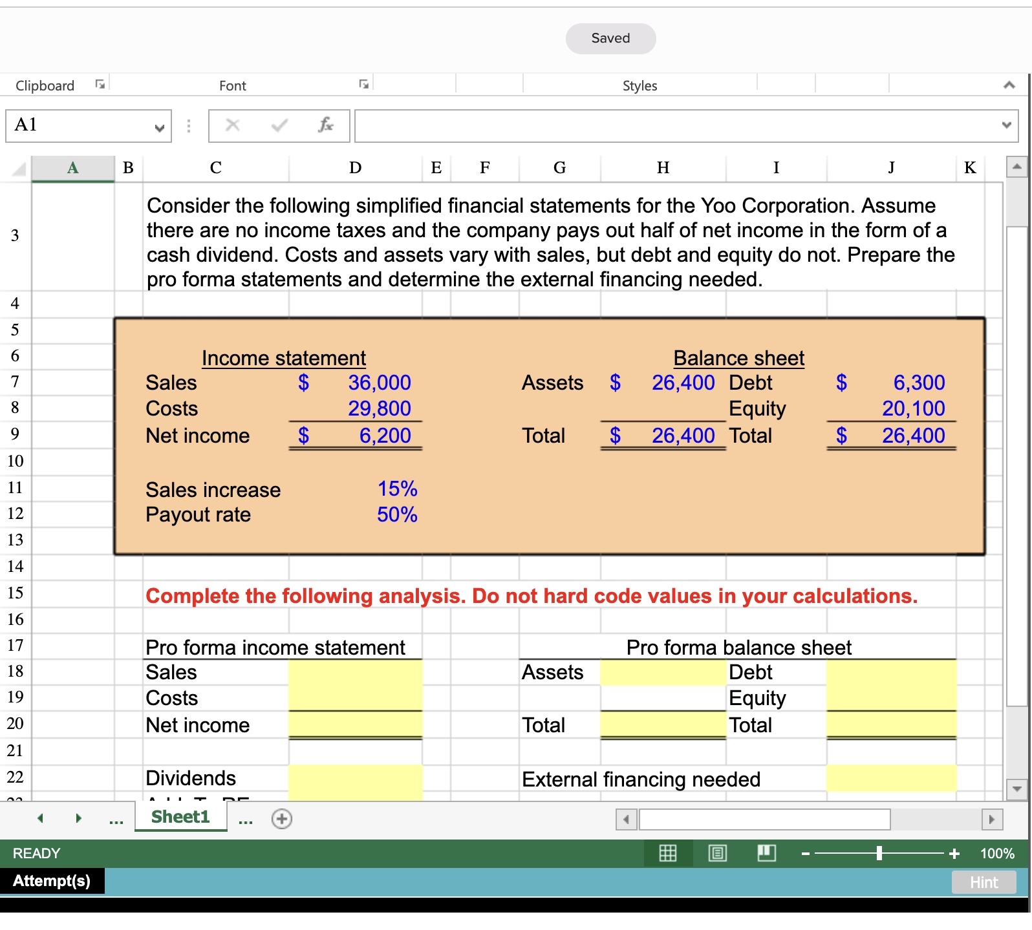1032x930 pixels.
Task: Show more sheets with right ellipsis
Action: [245, 821]
